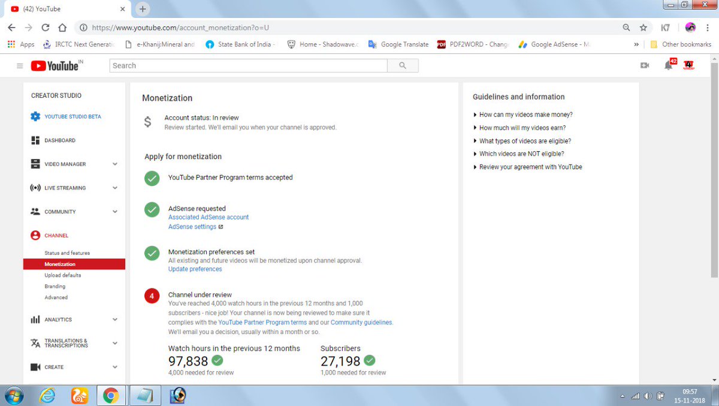Image resolution: width=719 pixels, height=406 pixels.
Task: Open the State Bank of India bookmark
Action: pyautogui.click(x=240, y=44)
